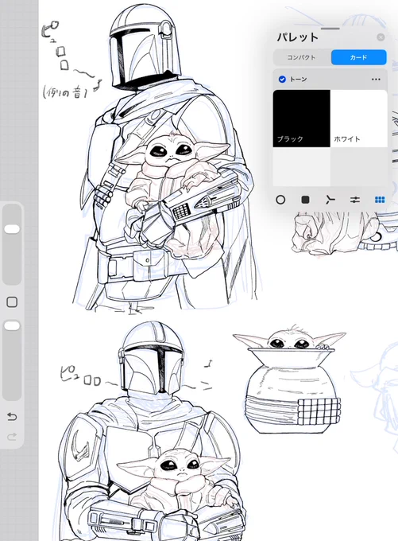The image size is (398, 541).
Task: Click the トーン palette name
Action: pyautogui.click(x=298, y=80)
